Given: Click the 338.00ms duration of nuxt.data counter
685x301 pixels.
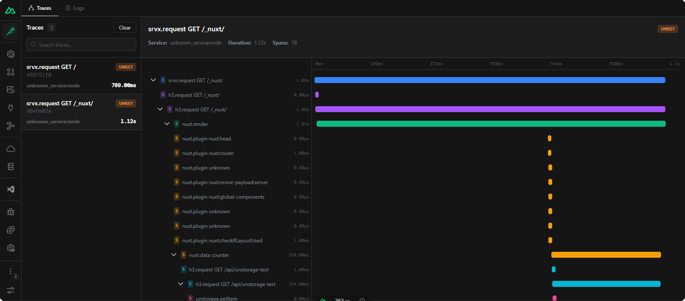Looking at the screenshot, I should coord(299,255).
